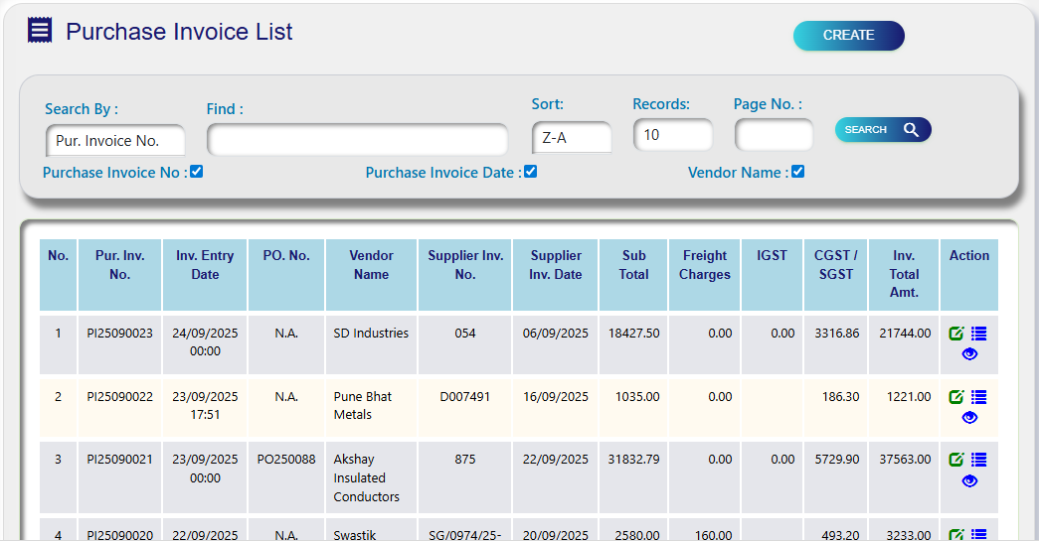
Task: Open list details icon for PI25090023
Action: [x=978, y=334]
